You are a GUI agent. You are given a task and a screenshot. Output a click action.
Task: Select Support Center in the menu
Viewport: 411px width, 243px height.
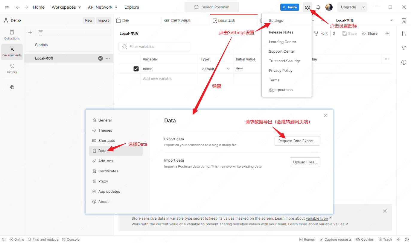[x=282, y=51]
